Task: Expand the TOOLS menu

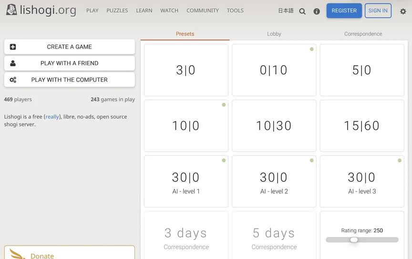Action: point(235,10)
